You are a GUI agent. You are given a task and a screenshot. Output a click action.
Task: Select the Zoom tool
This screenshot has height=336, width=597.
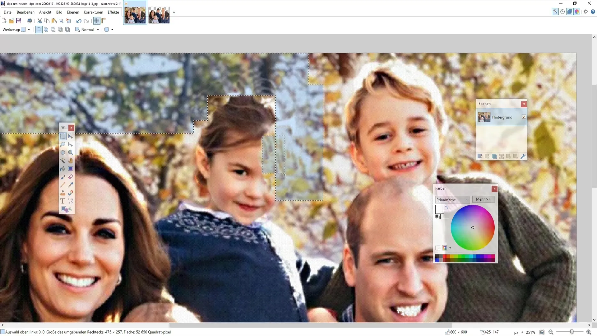tap(71, 152)
